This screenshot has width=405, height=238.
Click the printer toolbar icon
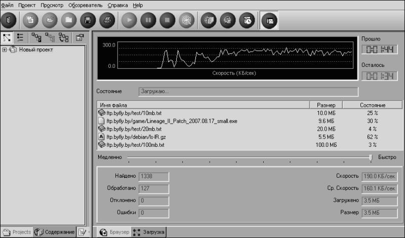point(107,21)
